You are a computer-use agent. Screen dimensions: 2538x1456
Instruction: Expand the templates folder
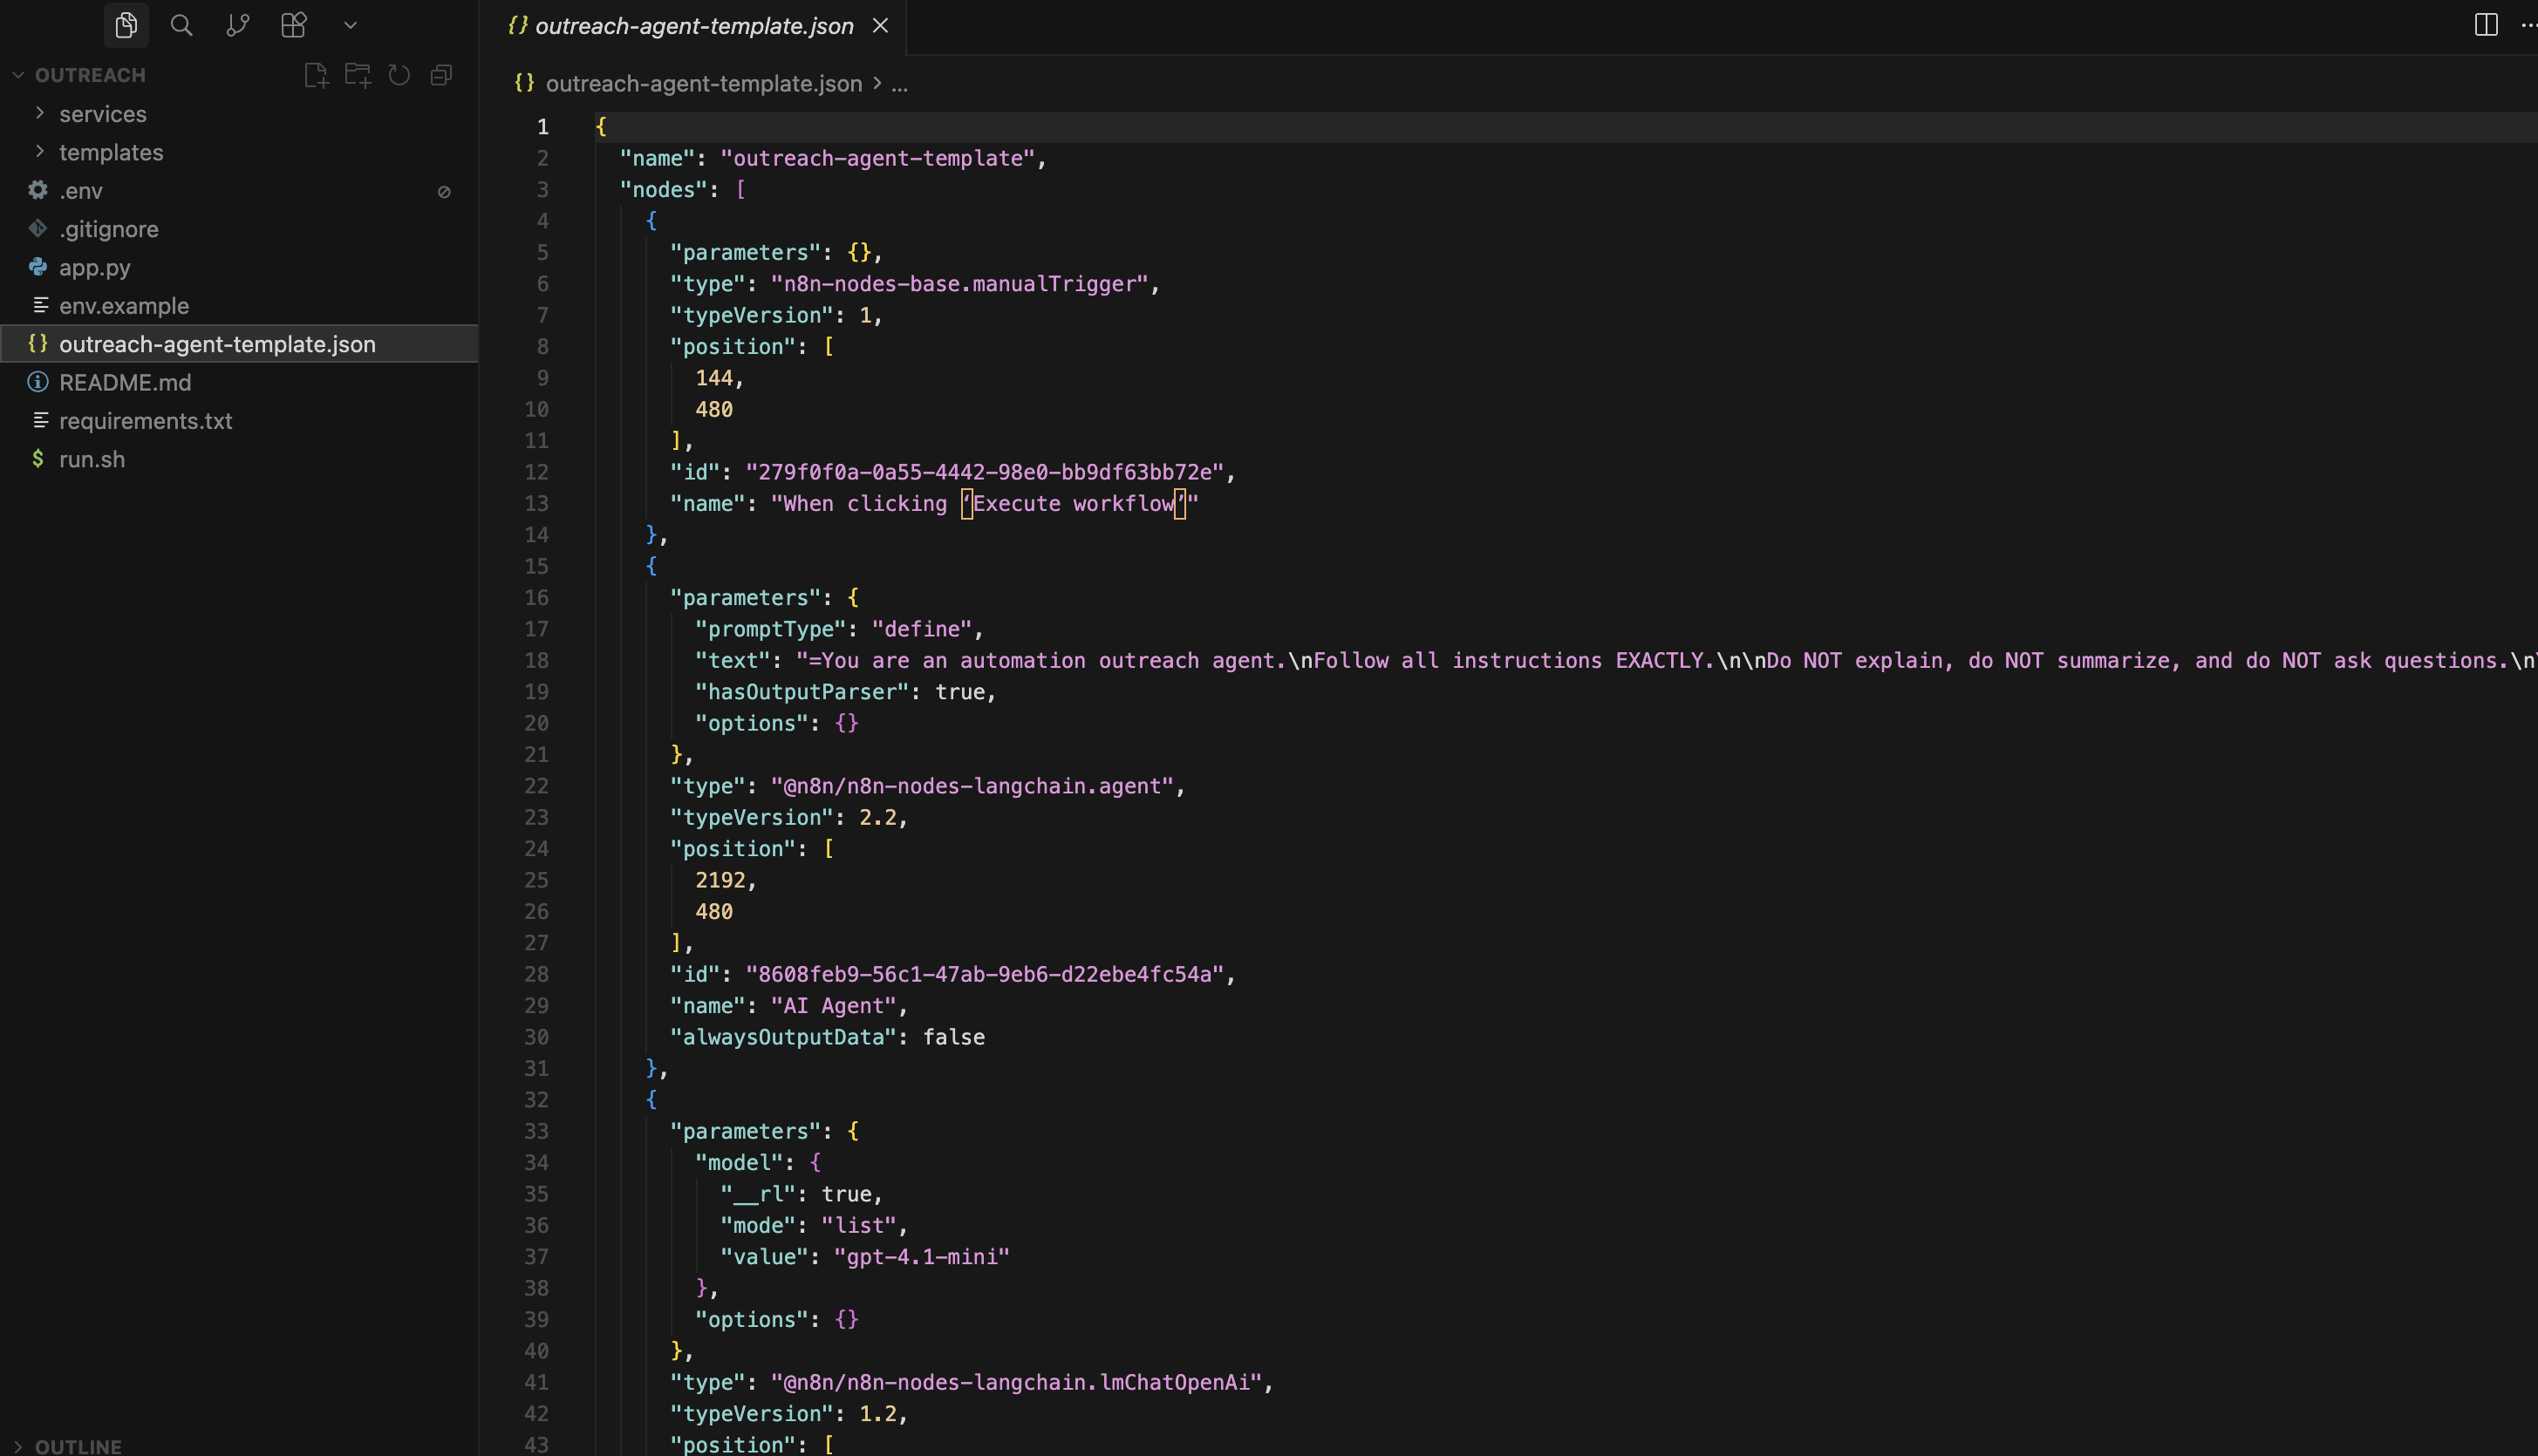[x=110, y=152]
